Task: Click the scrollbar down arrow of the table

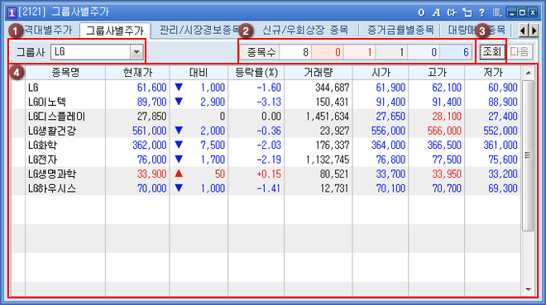Action: point(529,289)
